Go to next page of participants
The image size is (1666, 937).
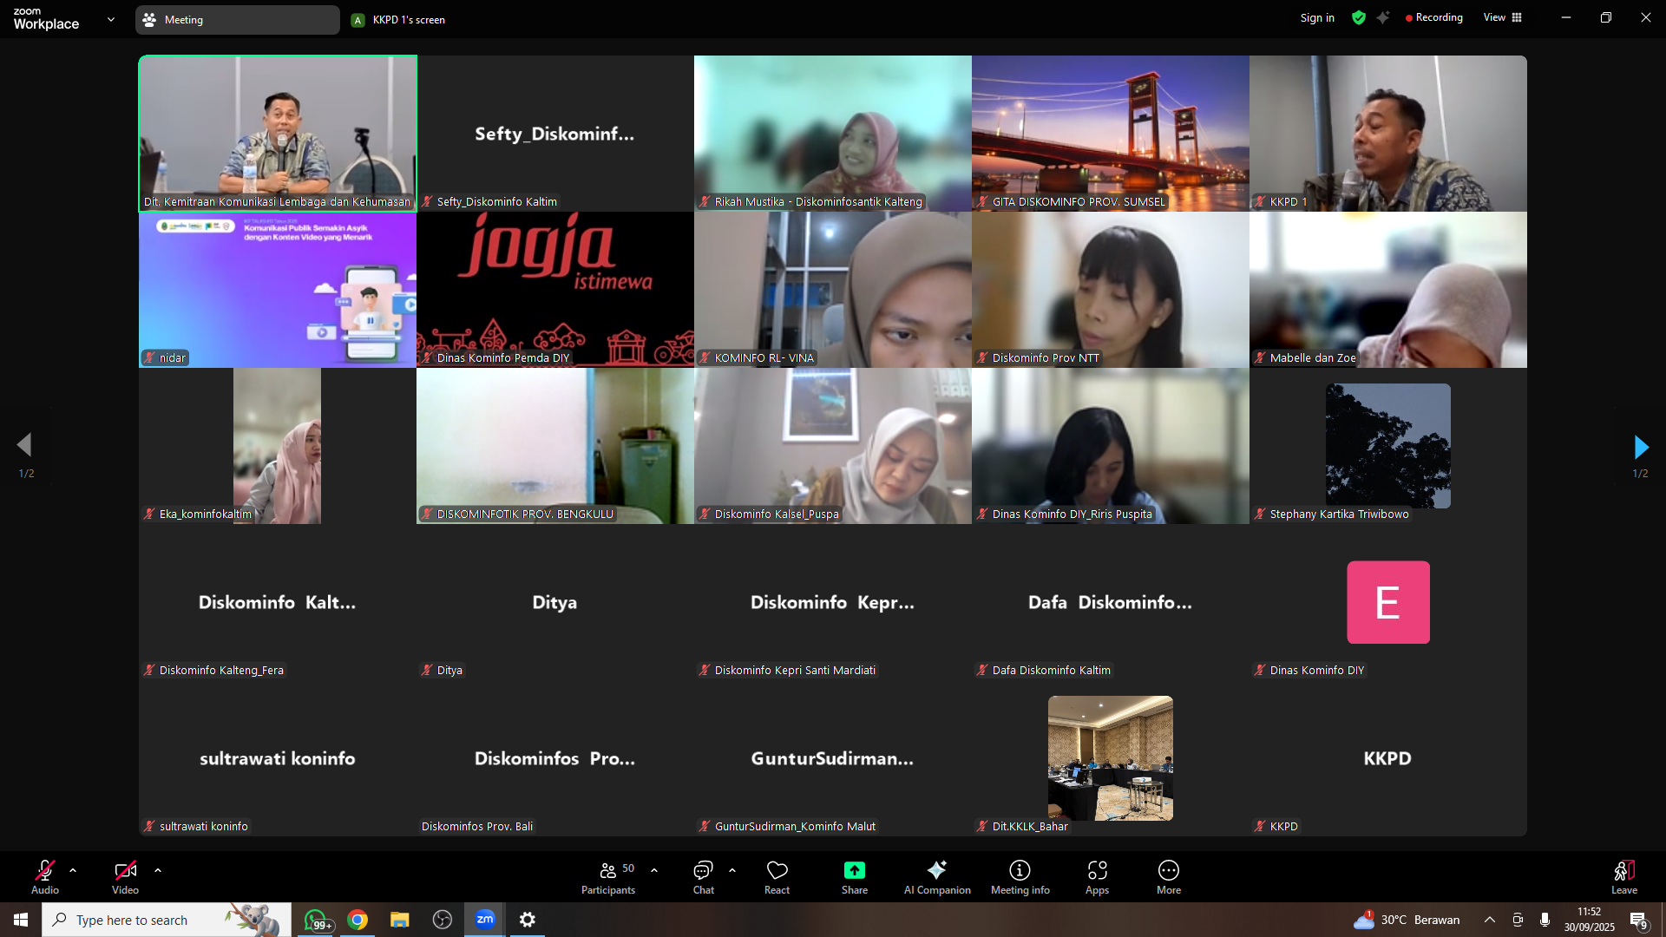point(1640,448)
